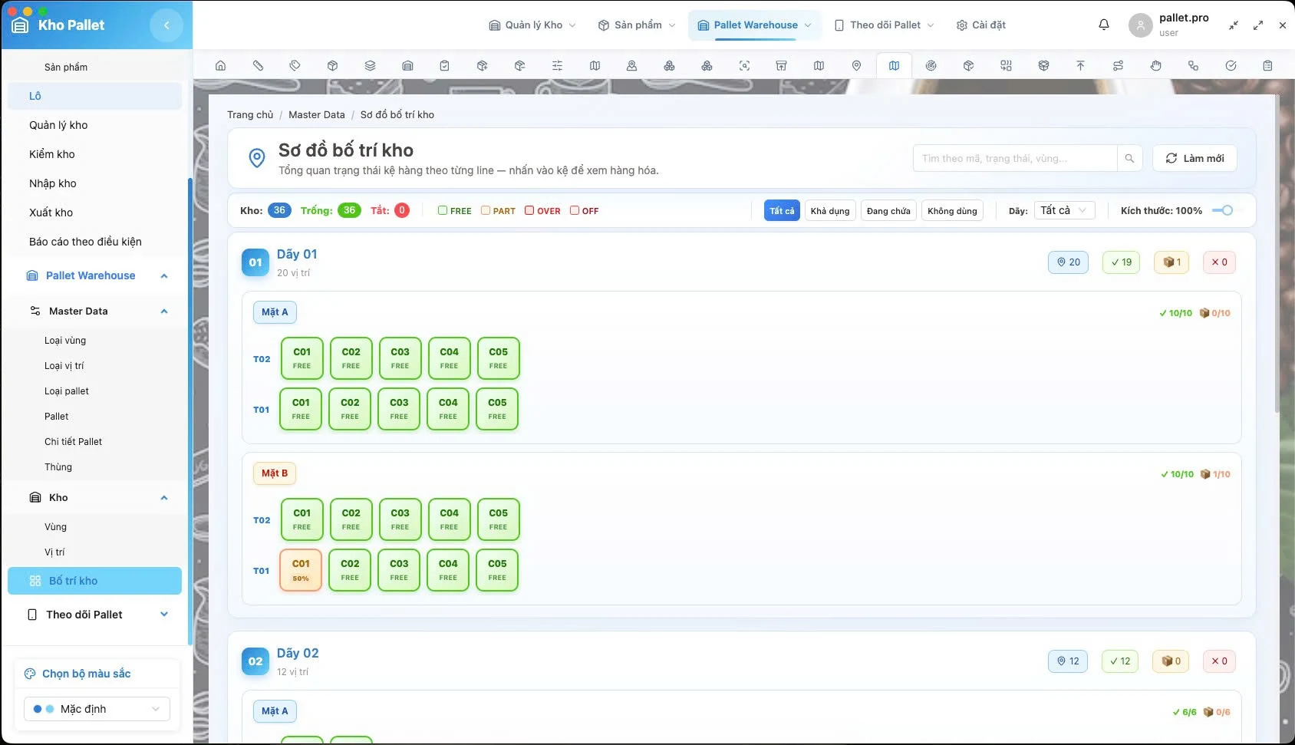Click the hand icon in toolbar

(1155, 66)
